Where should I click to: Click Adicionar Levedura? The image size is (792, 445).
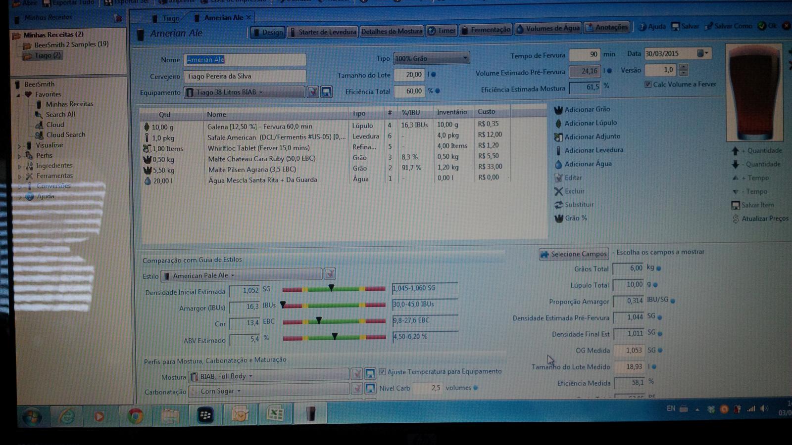(589, 150)
